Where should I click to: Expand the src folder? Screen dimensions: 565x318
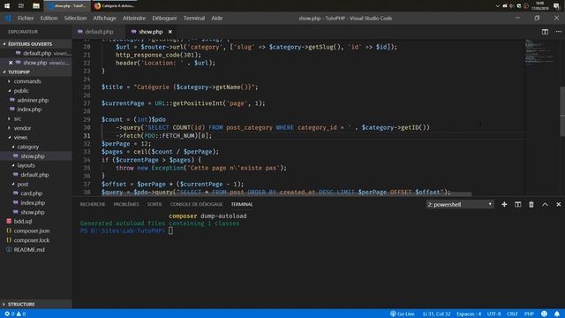tap(18, 118)
